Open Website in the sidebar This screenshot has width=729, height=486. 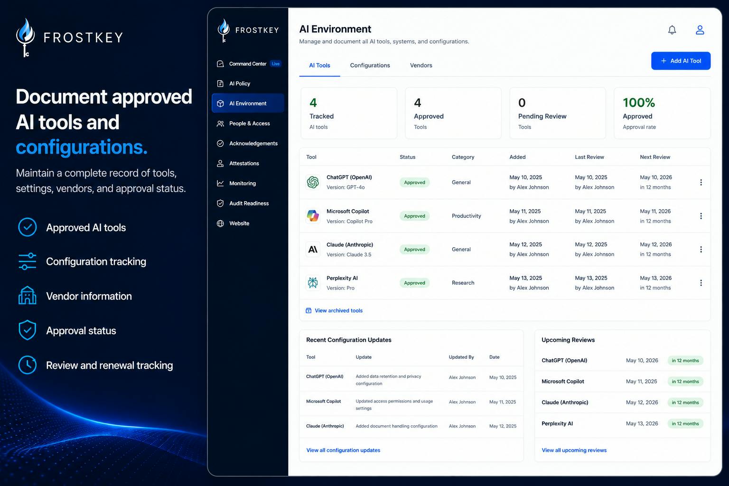click(x=248, y=223)
